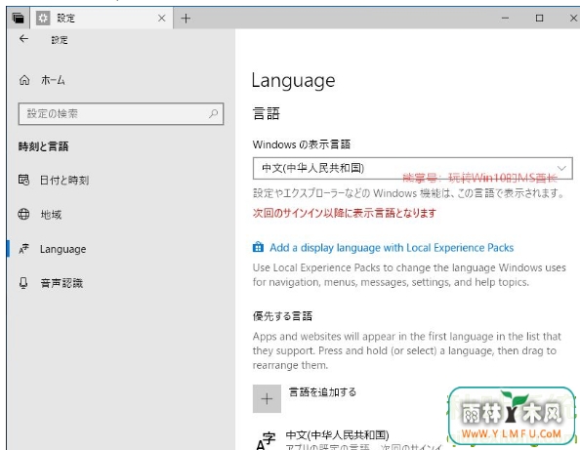Minimize the Settings window
580x450 pixels.
pyautogui.click(x=505, y=18)
